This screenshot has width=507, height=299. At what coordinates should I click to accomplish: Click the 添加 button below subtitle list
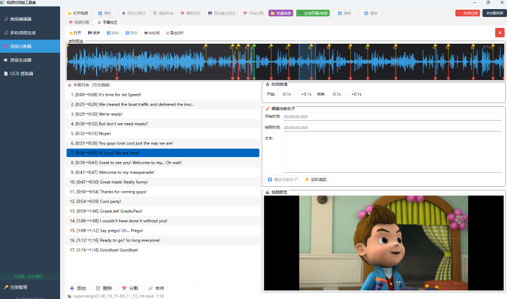pyautogui.click(x=78, y=288)
